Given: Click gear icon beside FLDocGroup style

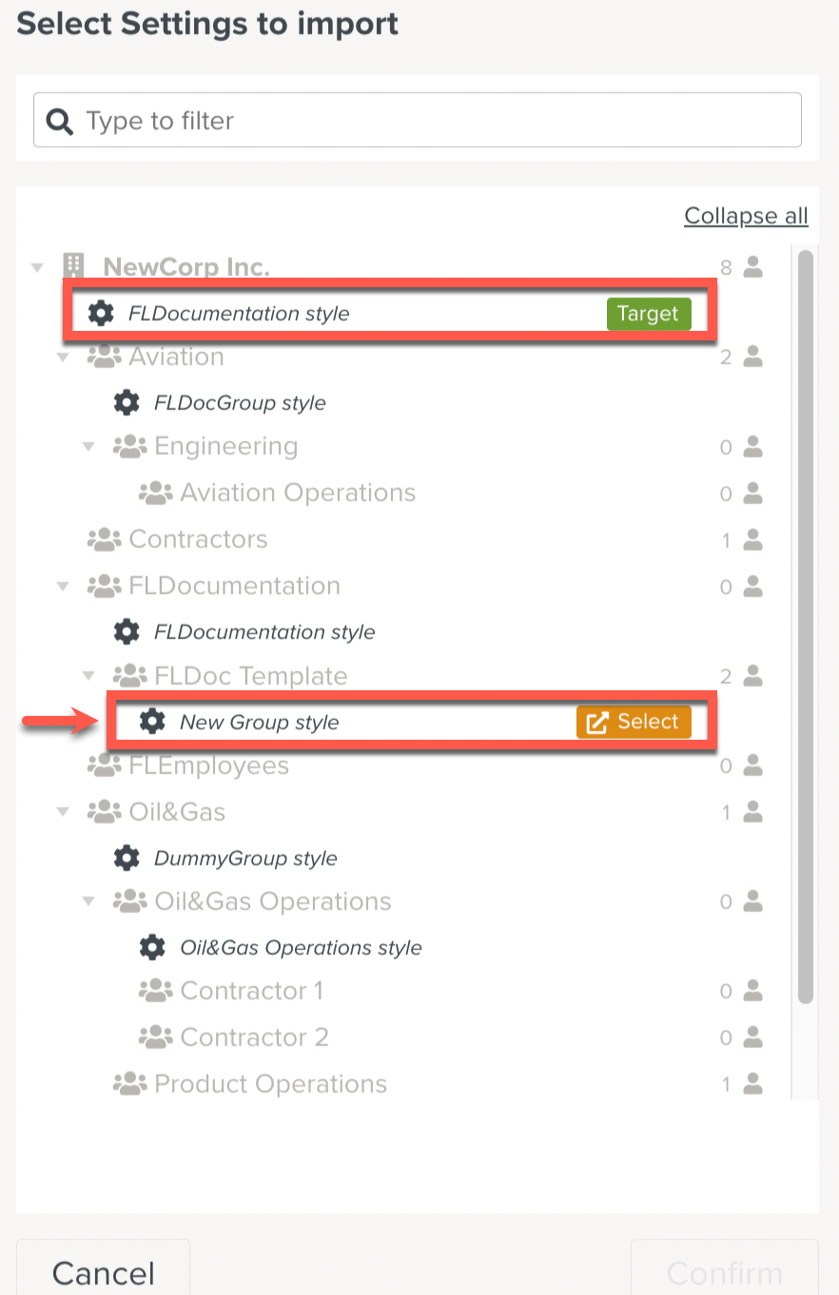Looking at the screenshot, I should [x=127, y=402].
